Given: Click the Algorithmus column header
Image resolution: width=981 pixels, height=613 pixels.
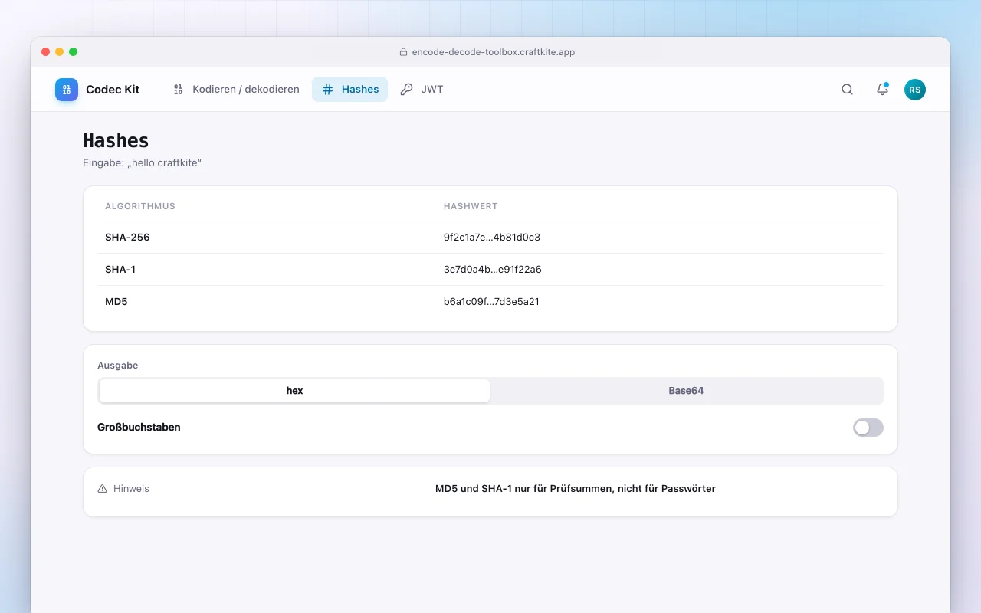Looking at the screenshot, I should click(140, 206).
